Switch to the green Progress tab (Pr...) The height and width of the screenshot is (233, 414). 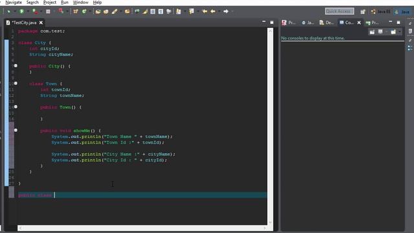(x=373, y=23)
